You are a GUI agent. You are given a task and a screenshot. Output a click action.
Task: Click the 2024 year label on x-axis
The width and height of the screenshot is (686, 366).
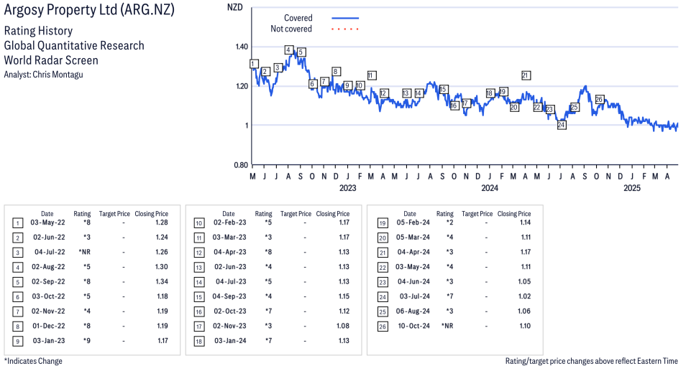coord(490,188)
